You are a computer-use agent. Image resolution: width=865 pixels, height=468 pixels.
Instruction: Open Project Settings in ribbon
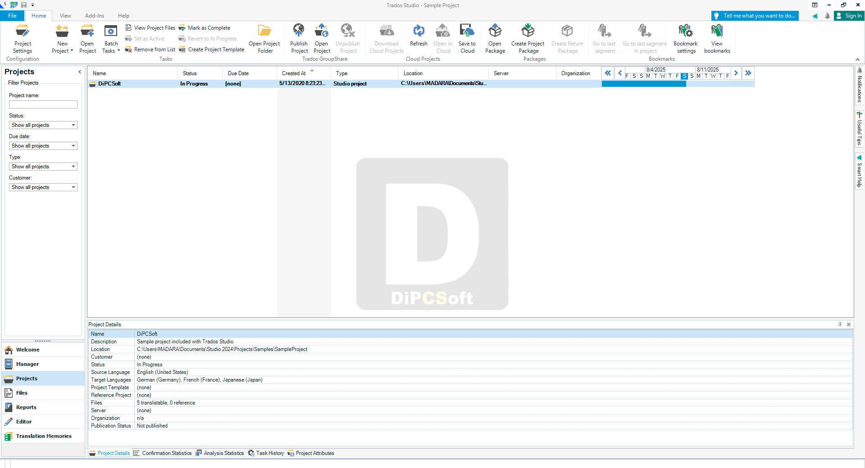point(23,39)
